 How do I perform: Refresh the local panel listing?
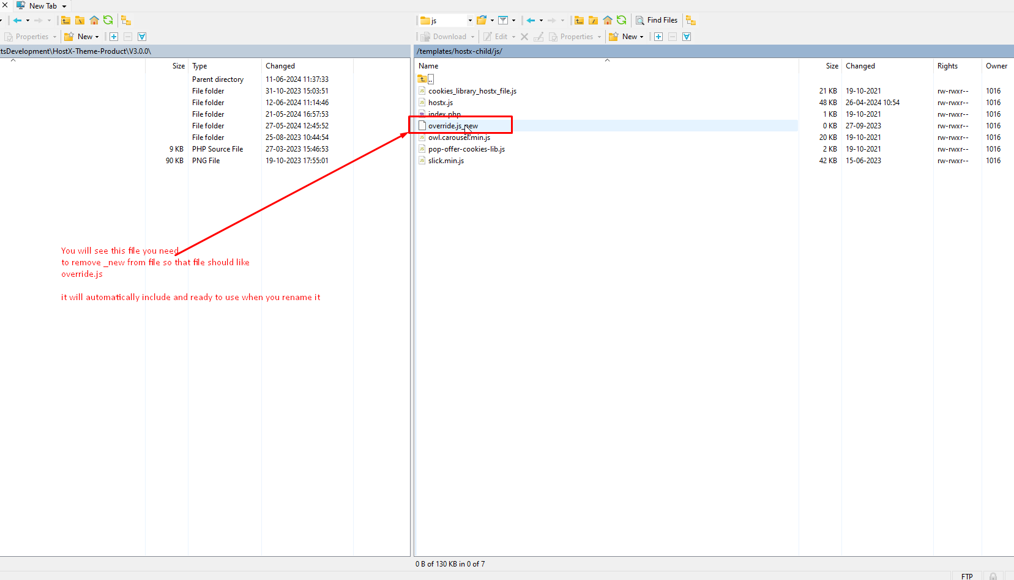tap(108, 20)
